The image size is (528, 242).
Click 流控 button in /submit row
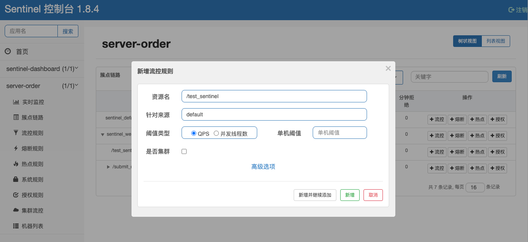[437, 168]
